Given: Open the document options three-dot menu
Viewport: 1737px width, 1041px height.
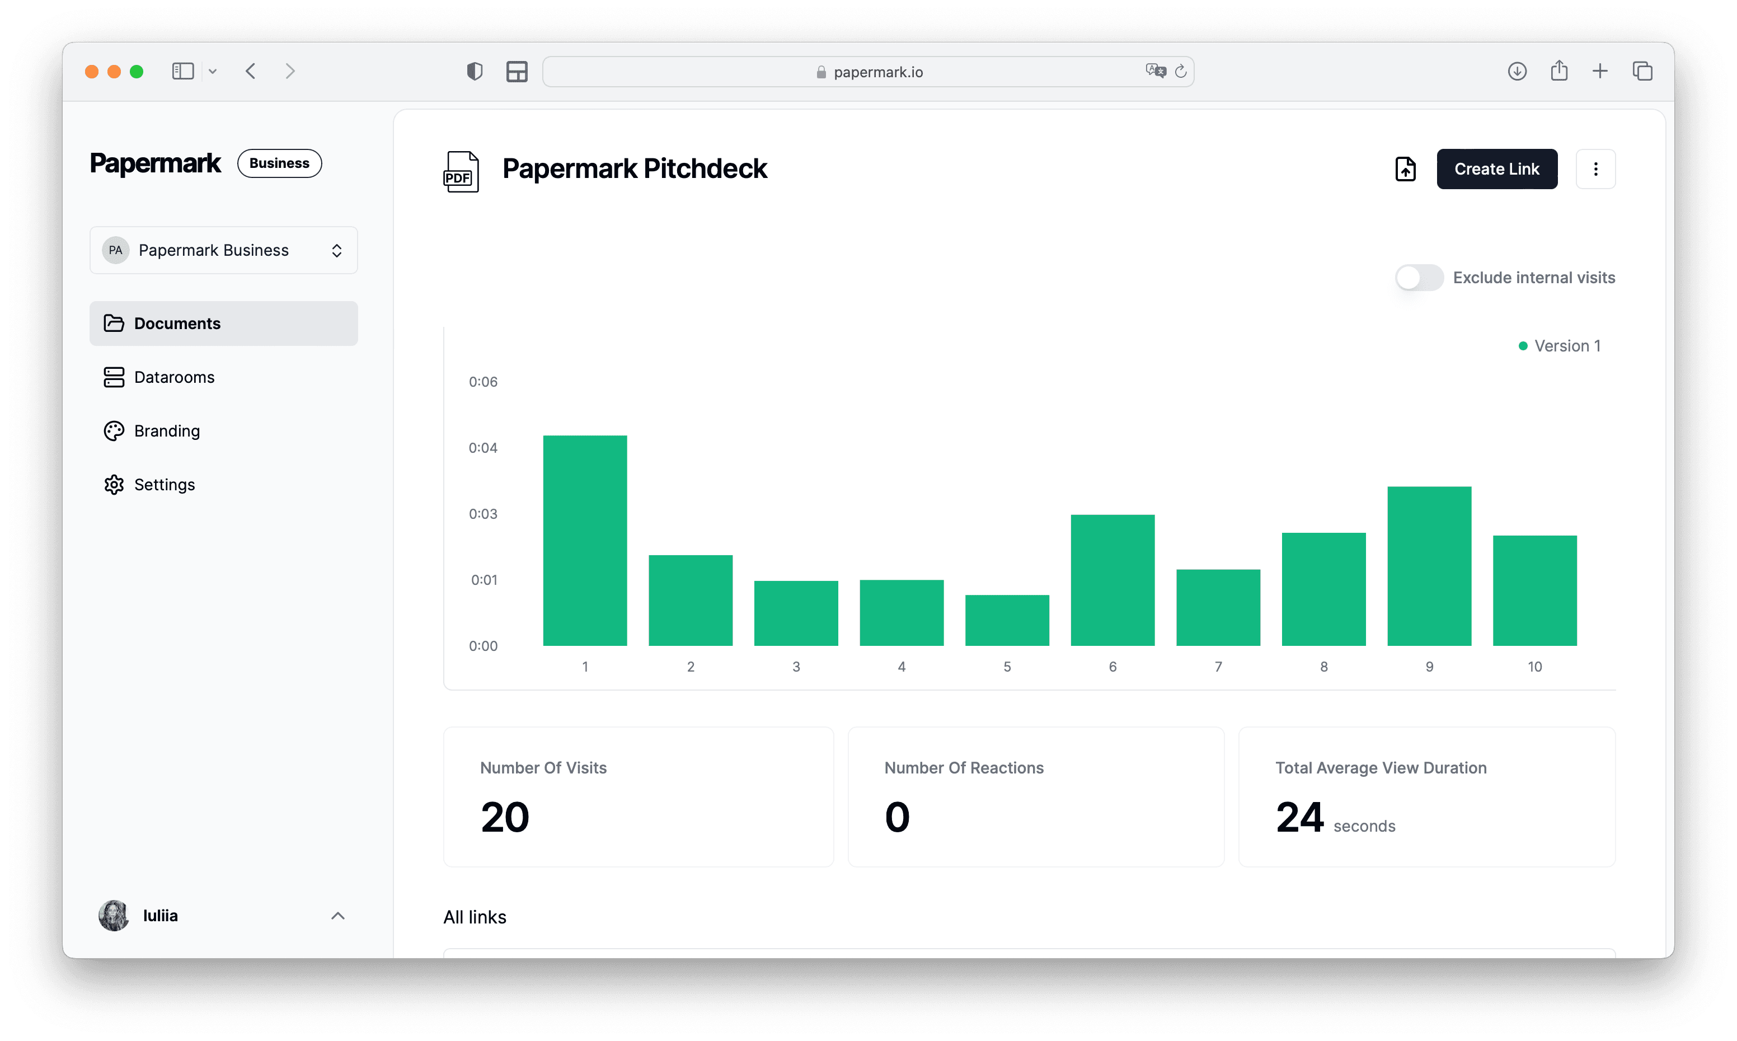Looking at the screenshot, I should click(1595, 168).
